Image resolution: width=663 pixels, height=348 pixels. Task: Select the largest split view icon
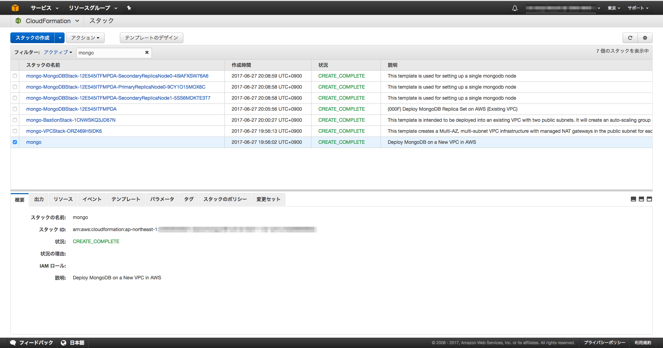(649, 199)
